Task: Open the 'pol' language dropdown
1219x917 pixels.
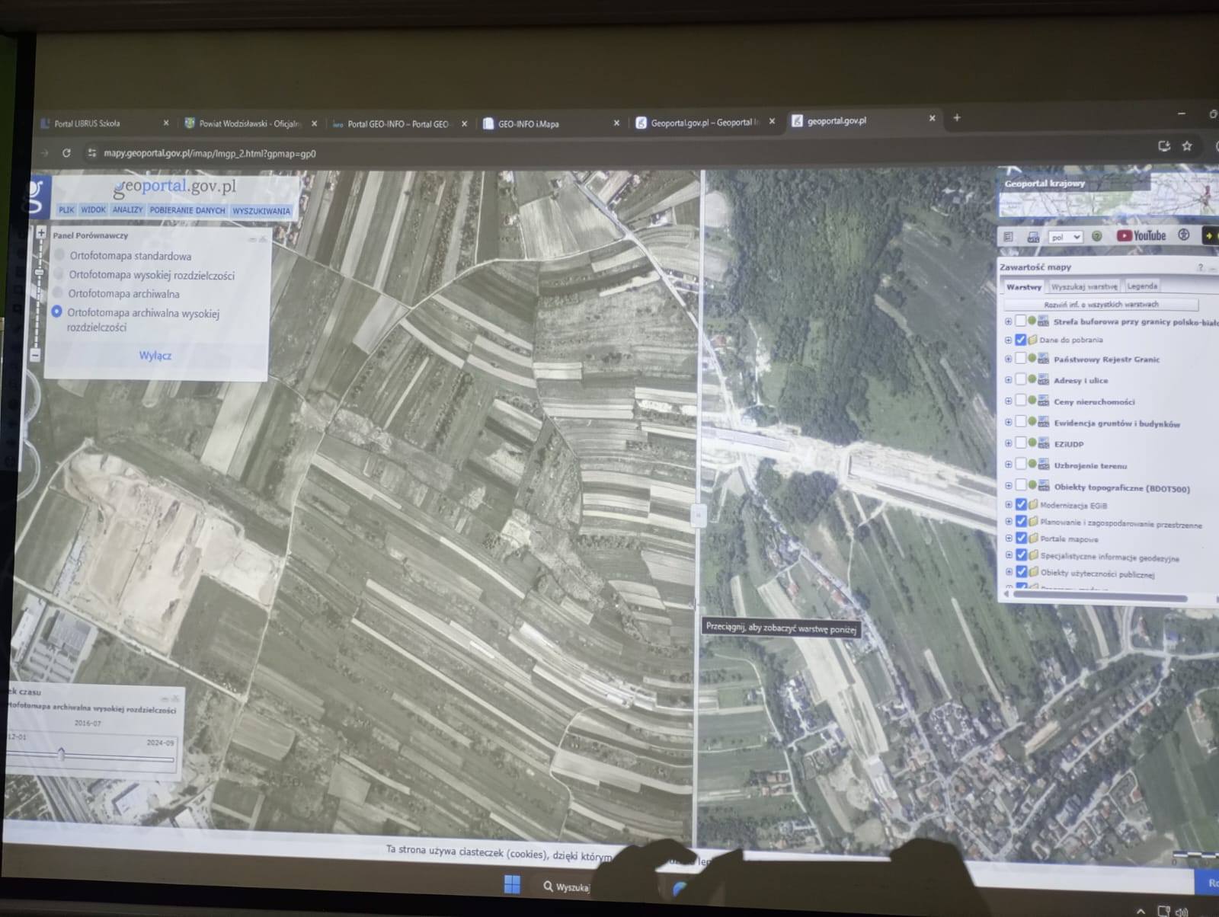Action: coord(1064,237)
